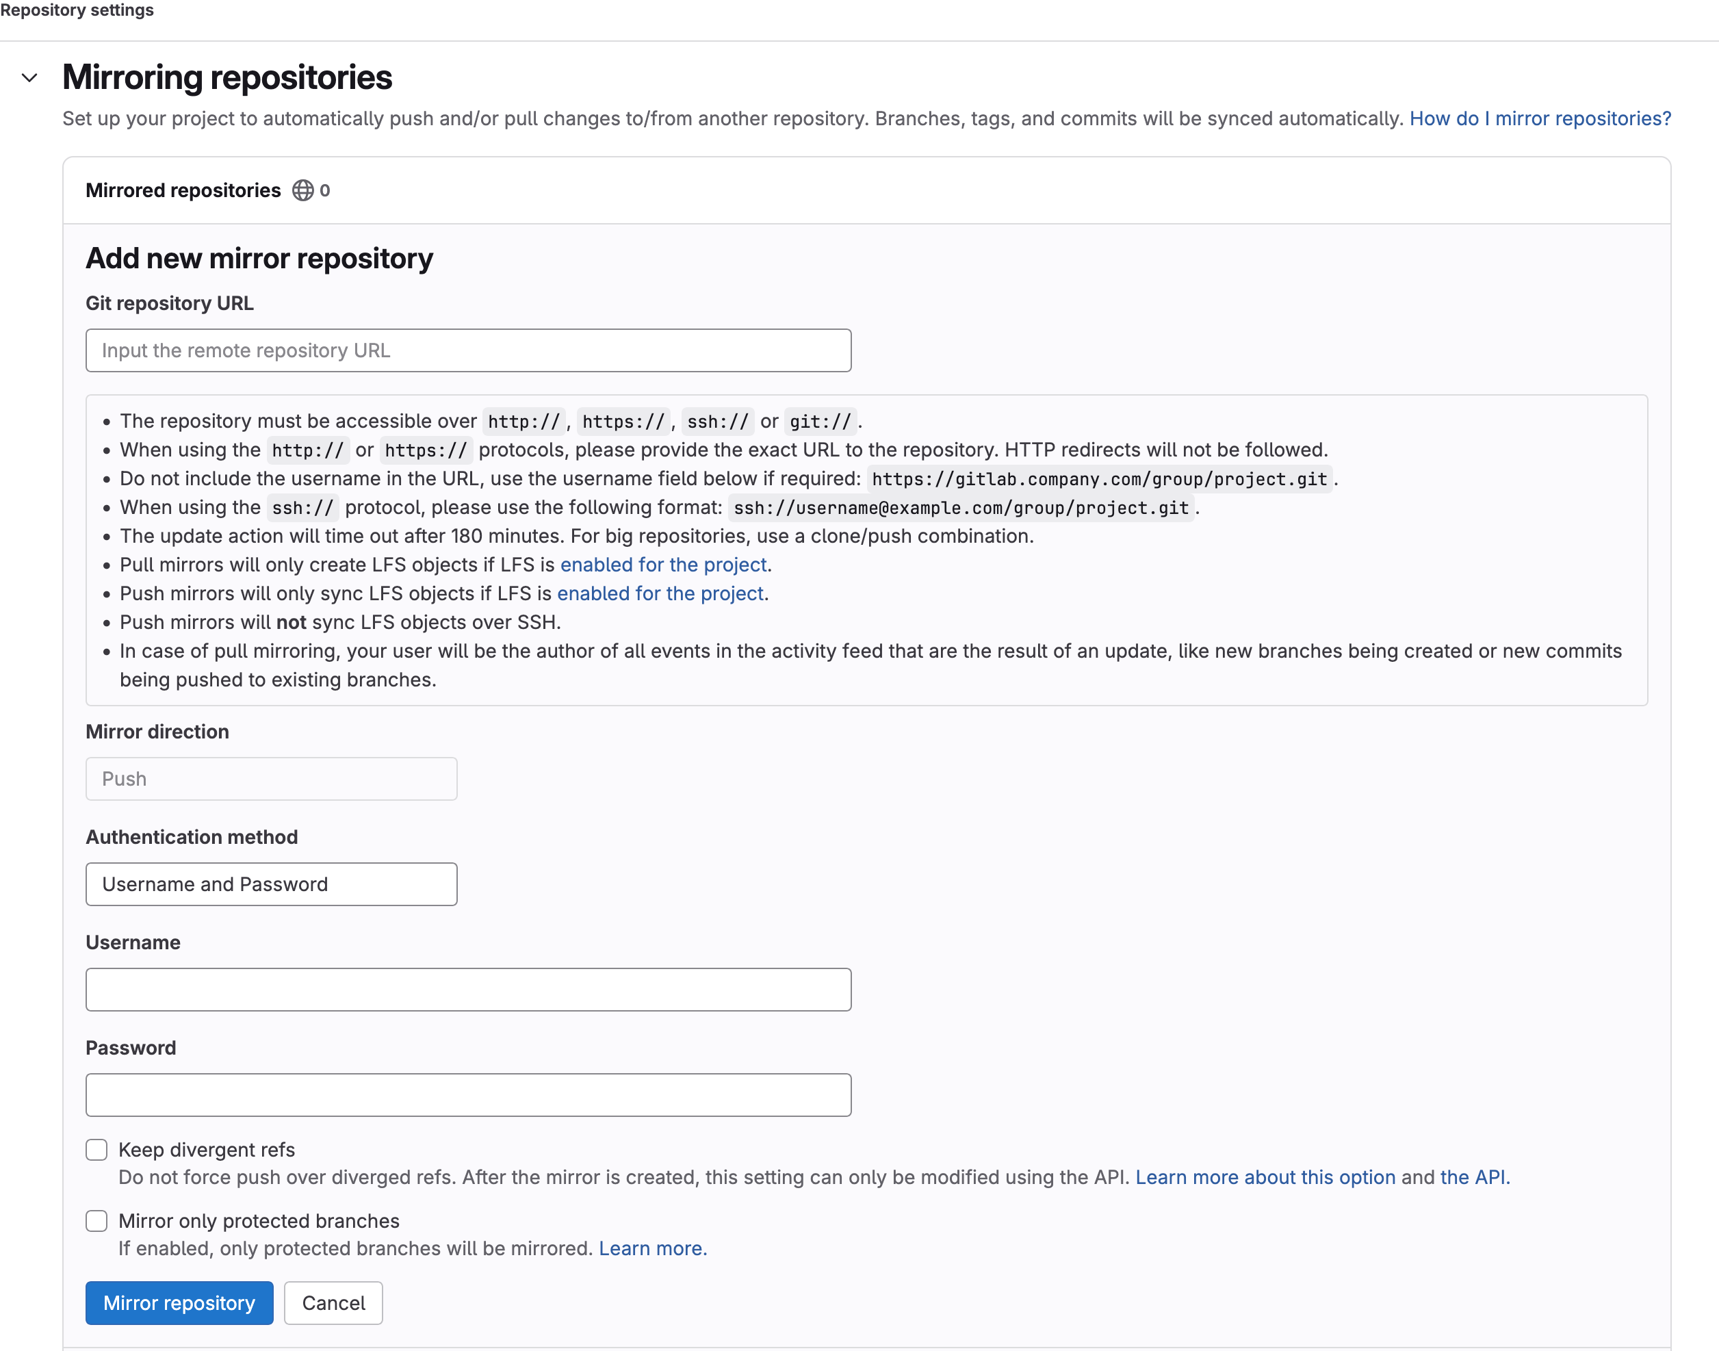Click the Cancel button
Viewport: 1719px width, 1351px height.
coord(333,1302)
